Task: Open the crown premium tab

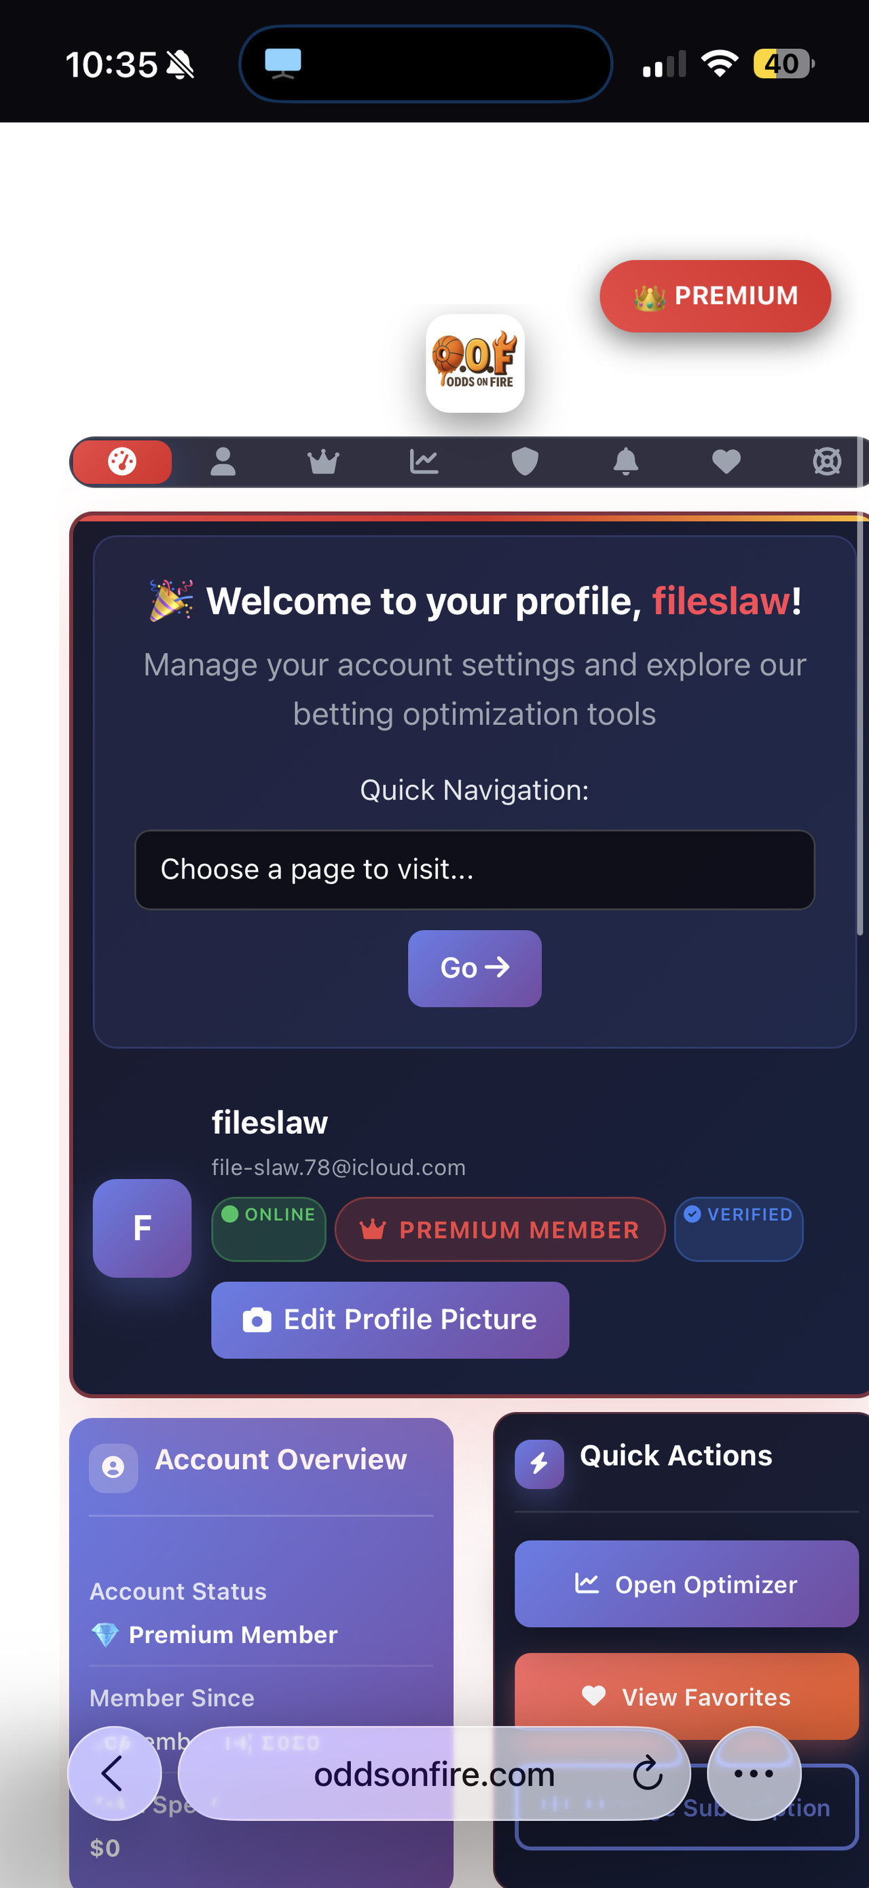Action: pos(323,462)
